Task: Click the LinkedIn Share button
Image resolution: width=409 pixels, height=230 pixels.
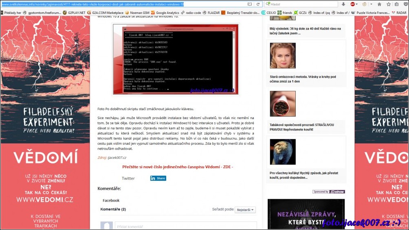Action: coord(158,178)
